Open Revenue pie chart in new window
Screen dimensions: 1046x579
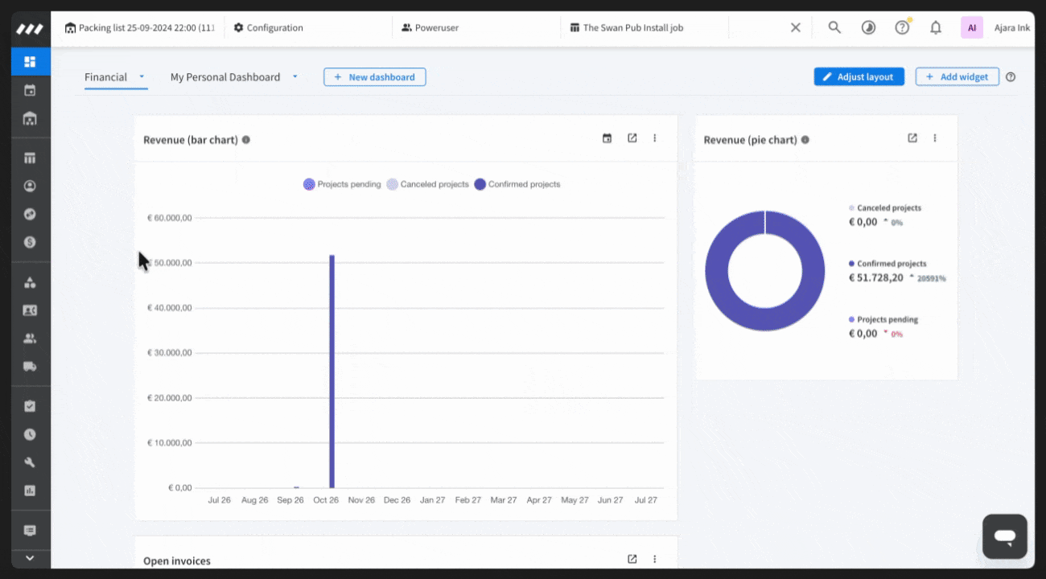pyautogui.click(x=912, y=138)
